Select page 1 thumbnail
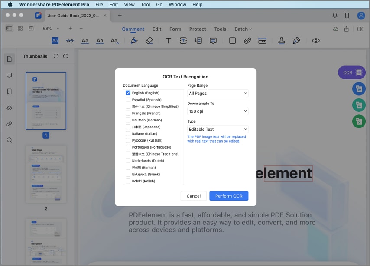The height and width of the screenshot is (266, 370). pyautogui.click(x=46, y=101)
